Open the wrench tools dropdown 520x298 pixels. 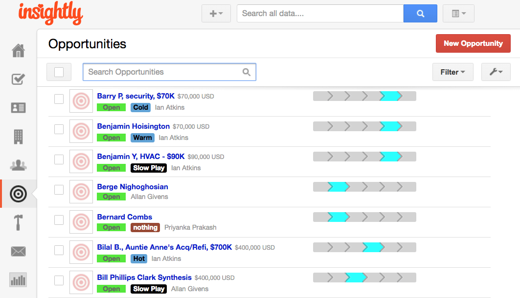click(x=496, y=72)
